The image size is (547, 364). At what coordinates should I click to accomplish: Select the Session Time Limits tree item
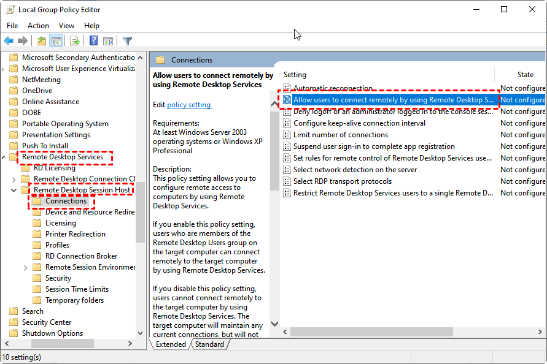click(77, 289)
